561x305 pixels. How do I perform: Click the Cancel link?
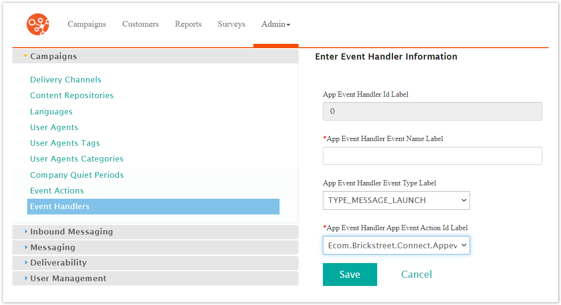[x=416, y=274]
